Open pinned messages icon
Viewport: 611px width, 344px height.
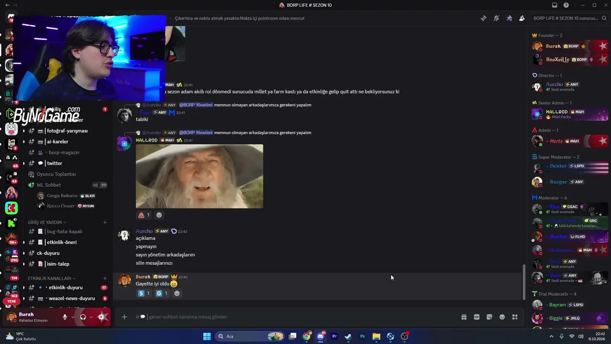point(509,18)
